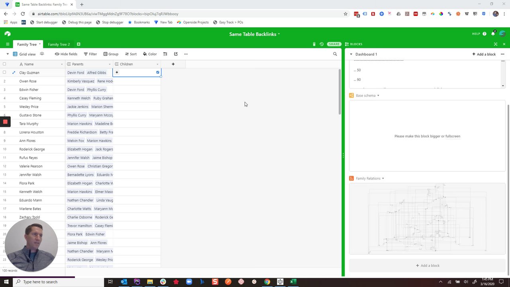The width and height of the screenshot is (510, 287).
Task: Click Add a block at top
Action: tap(484, 54)
